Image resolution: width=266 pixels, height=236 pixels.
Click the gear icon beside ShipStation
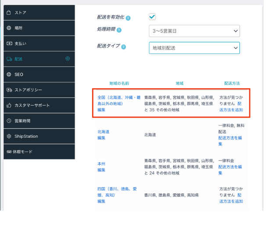click(9, 136)
